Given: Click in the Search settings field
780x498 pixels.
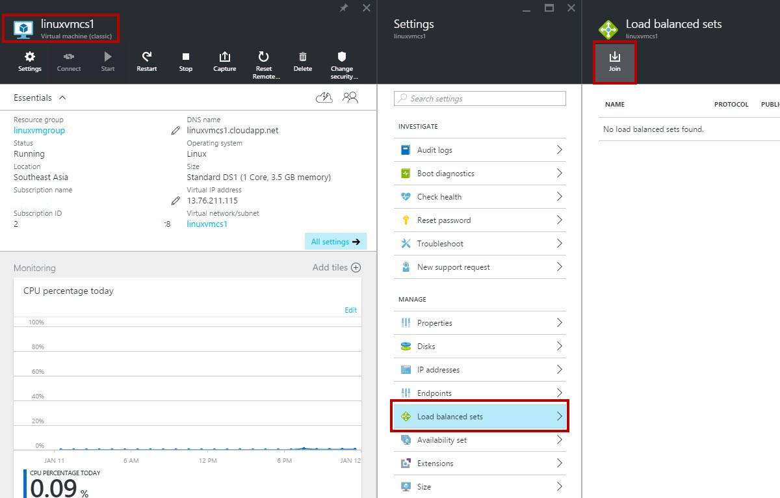Looking at the screenshot, I should 480,98.
